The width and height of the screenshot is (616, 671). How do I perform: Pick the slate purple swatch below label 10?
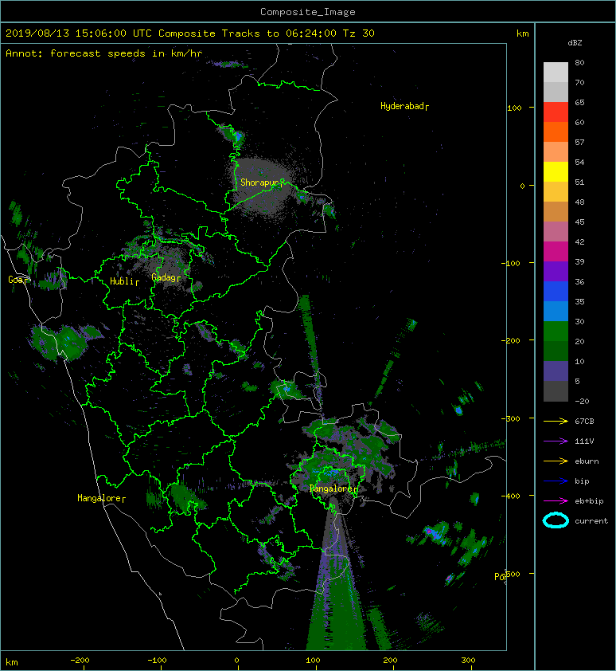556,371
